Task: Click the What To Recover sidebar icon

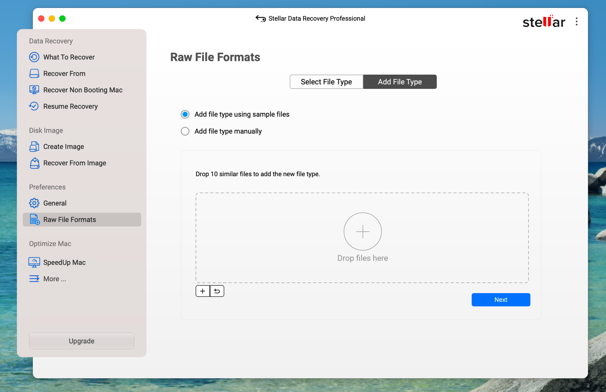Action: pyautogui.click(x=34, y=57)
